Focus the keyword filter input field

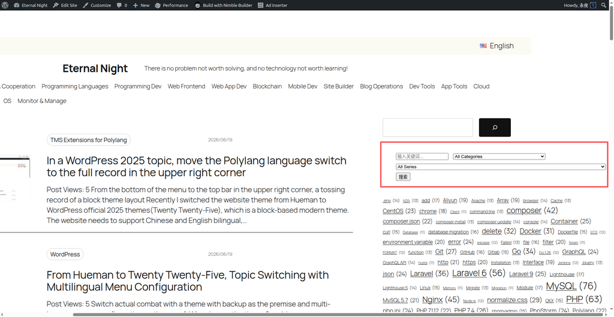click(422, 156)
